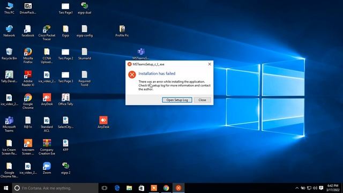Select the CCNA Upload folder icon
Screen dimensions: 343x193
pyautogui.click(x=47, y=56)
